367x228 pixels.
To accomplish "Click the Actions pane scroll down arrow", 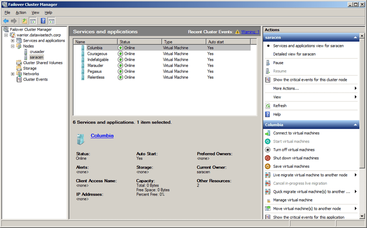I will 362,217.
